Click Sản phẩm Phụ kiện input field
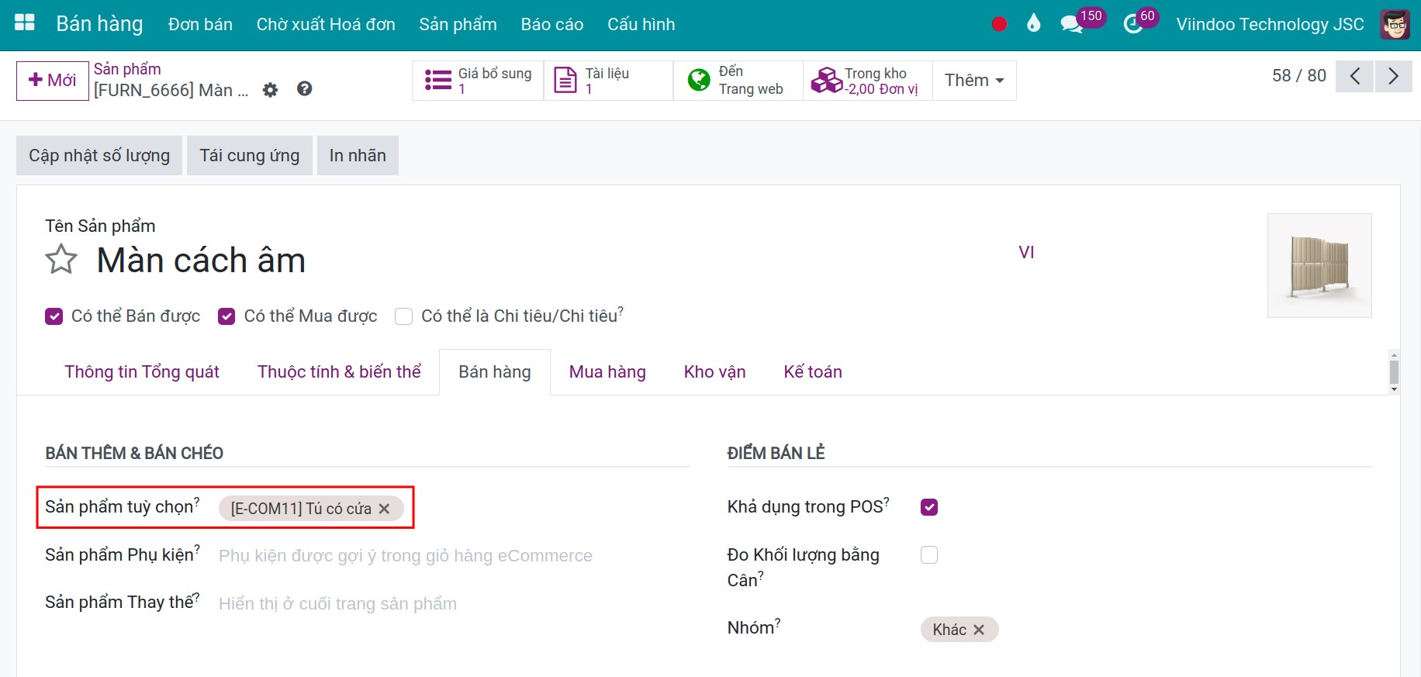The height and width of the screenshot is (677, 1421). point(454,556)
